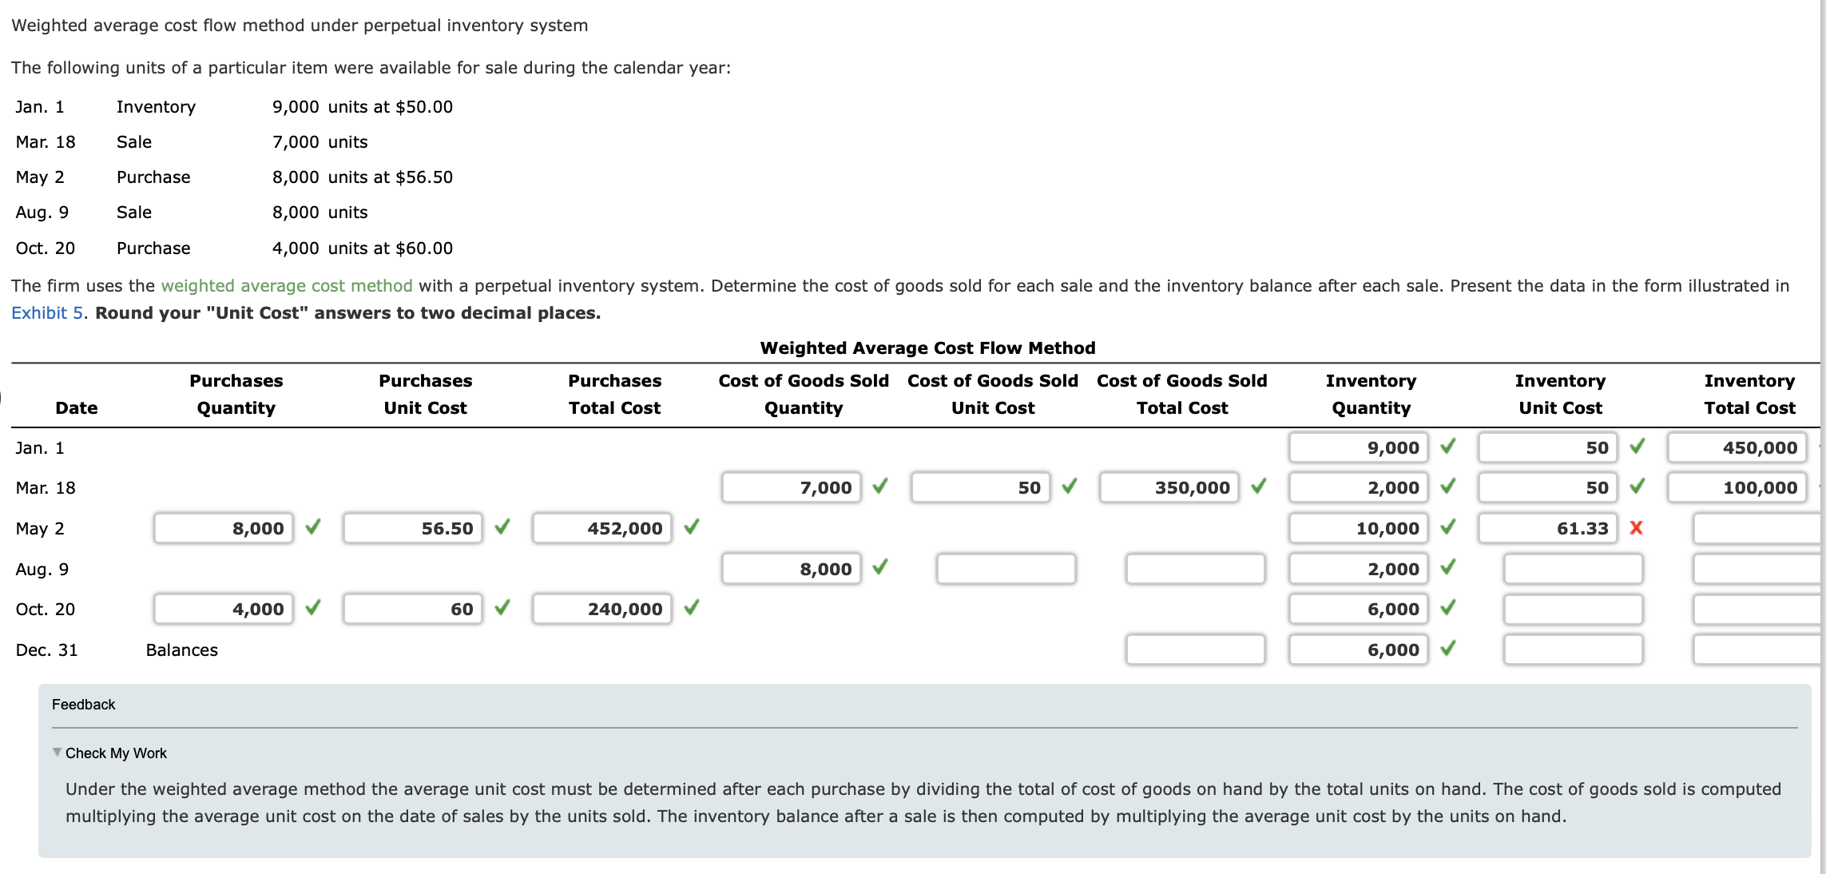
Task: Click the Mar. 18 COGS total cost 350,000
Action: tap(1169, 487)
